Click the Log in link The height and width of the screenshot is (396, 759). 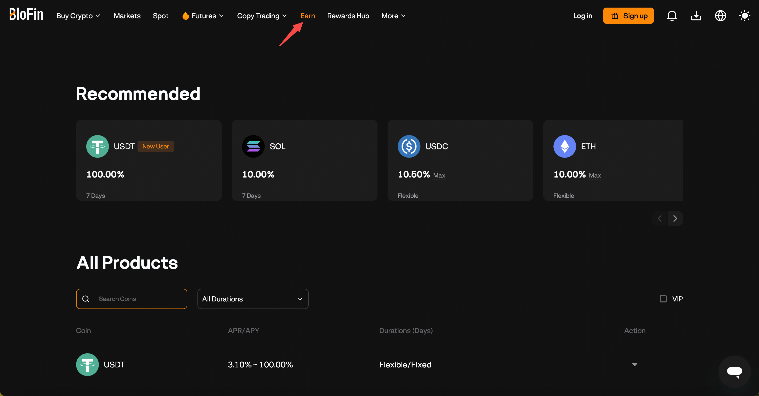click(x=583, y=16)
